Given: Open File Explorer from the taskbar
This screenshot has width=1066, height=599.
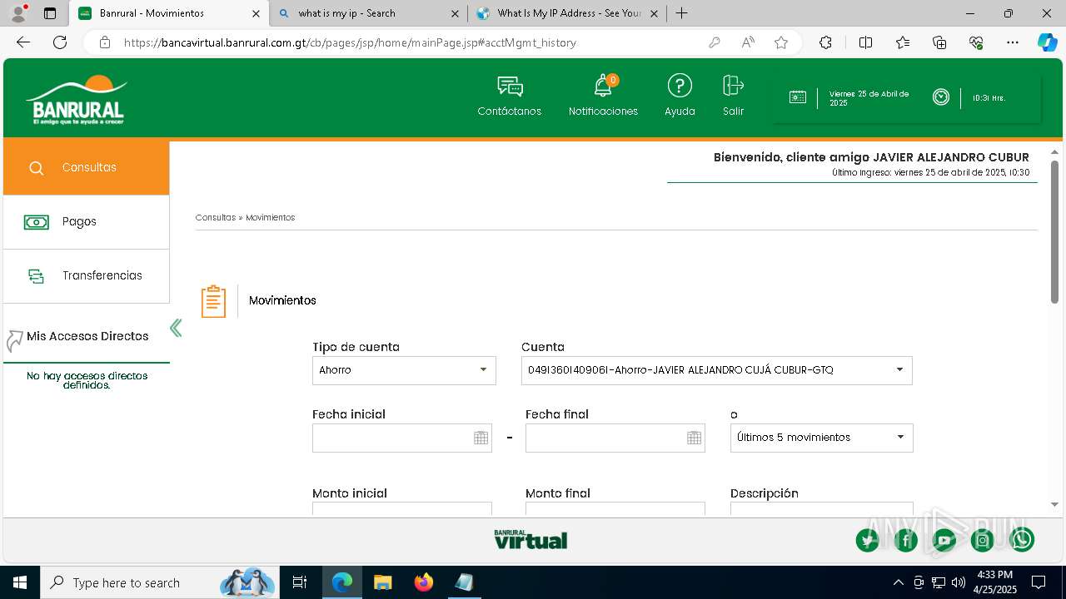Looking at the screenshot, I should point(383,582).
